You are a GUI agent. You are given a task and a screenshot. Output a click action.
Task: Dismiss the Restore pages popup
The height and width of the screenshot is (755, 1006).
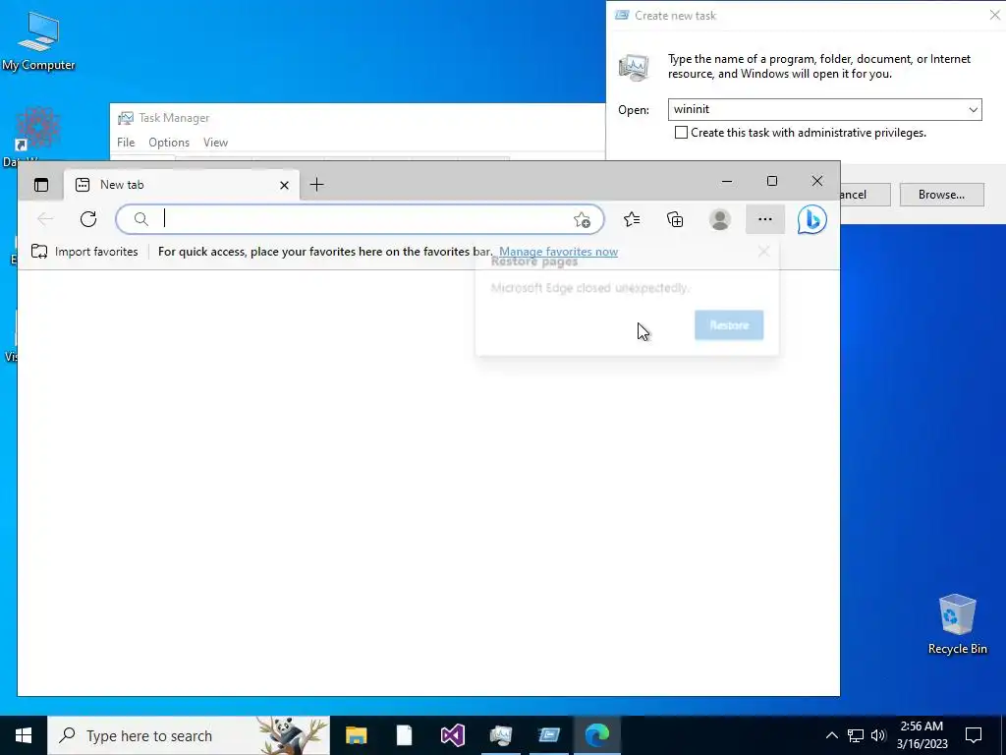coord(763,251)
